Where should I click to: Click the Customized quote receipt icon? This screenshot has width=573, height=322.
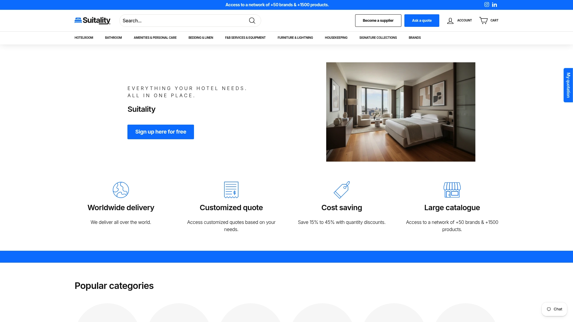tap(231, 190)
